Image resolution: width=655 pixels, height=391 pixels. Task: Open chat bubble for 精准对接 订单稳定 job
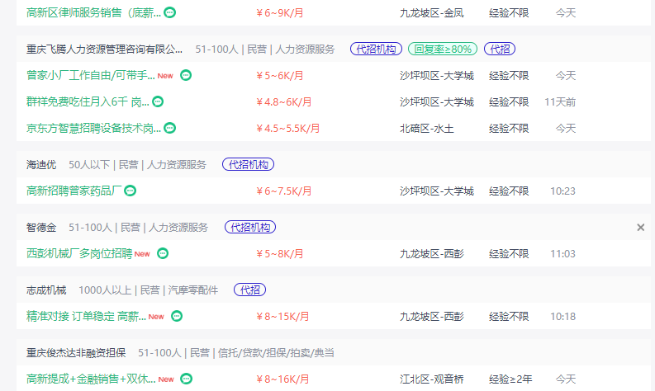pyautogui.click(x=177, y=316)
